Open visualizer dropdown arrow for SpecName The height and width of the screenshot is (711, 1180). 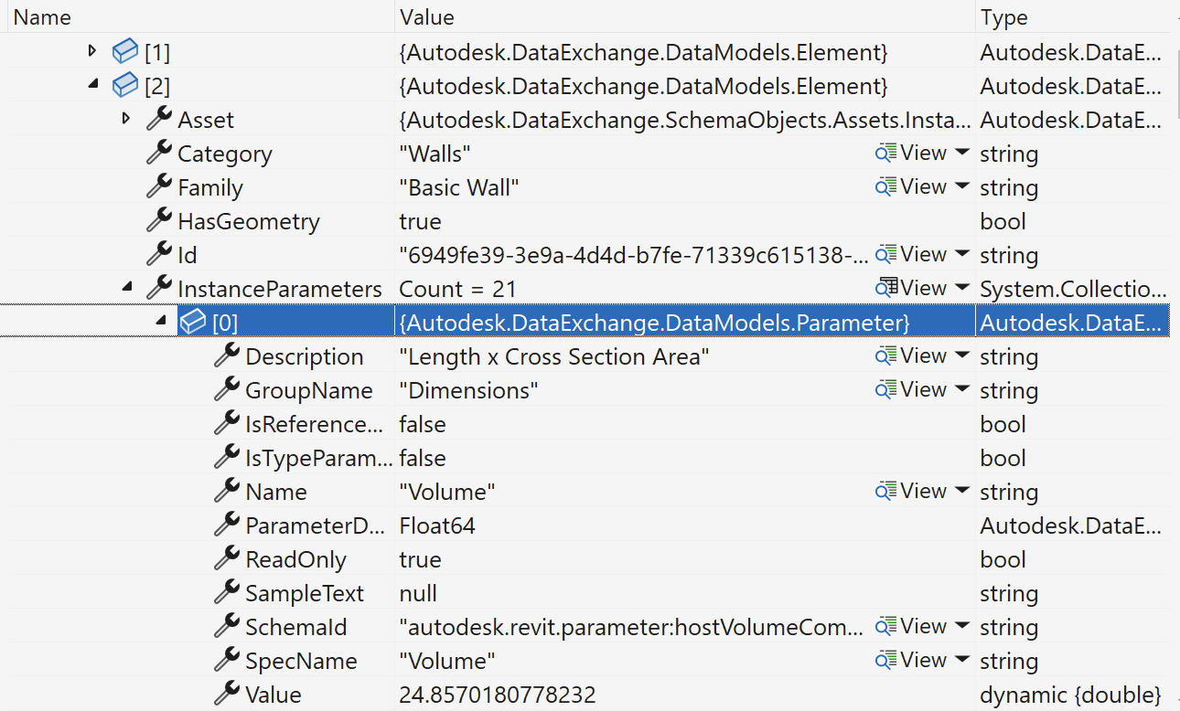tap(961, 661)
